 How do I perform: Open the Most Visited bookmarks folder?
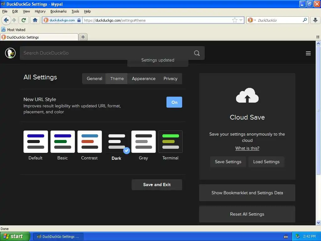coord(13,30)
